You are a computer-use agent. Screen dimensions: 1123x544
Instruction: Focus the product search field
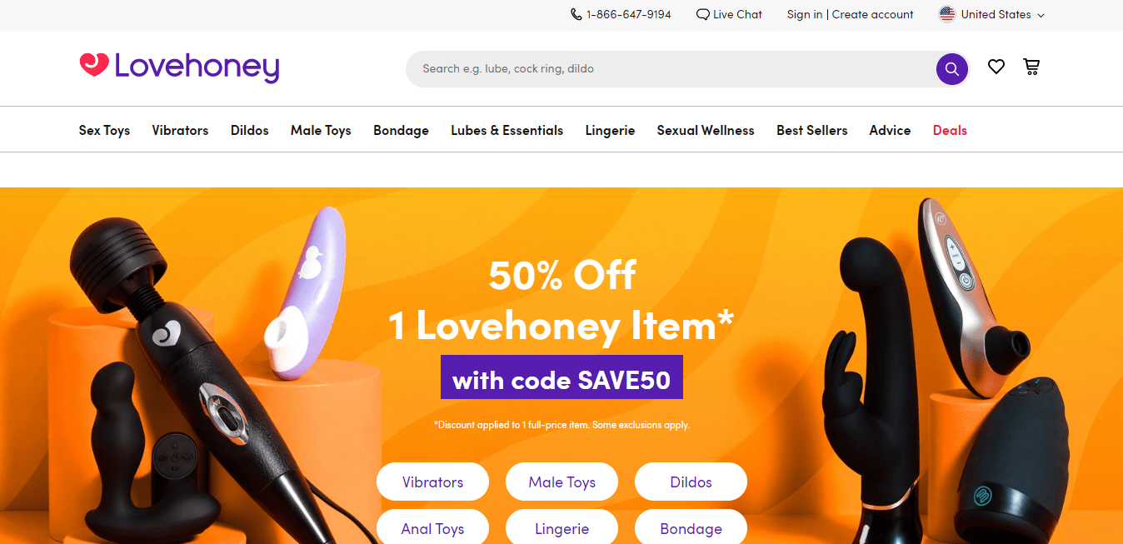click(x=671, y=69)
